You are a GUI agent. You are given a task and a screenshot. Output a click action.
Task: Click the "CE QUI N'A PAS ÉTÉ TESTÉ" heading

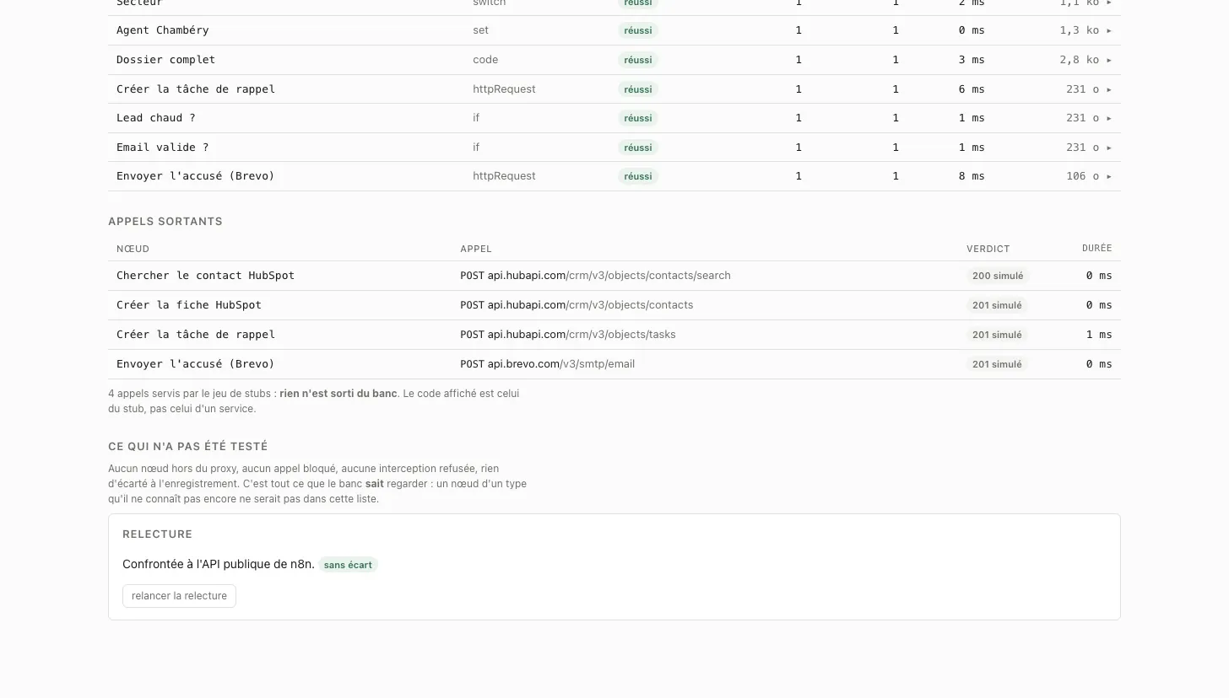(187, 447)
